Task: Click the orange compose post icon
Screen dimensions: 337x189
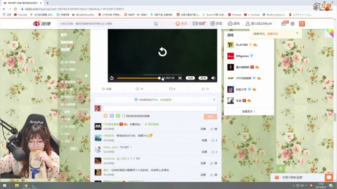Action: [302, 23]
